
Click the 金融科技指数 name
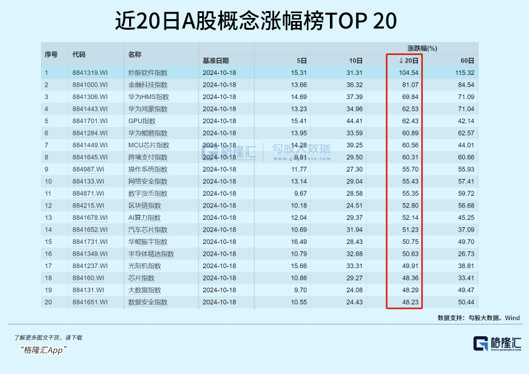148,85
